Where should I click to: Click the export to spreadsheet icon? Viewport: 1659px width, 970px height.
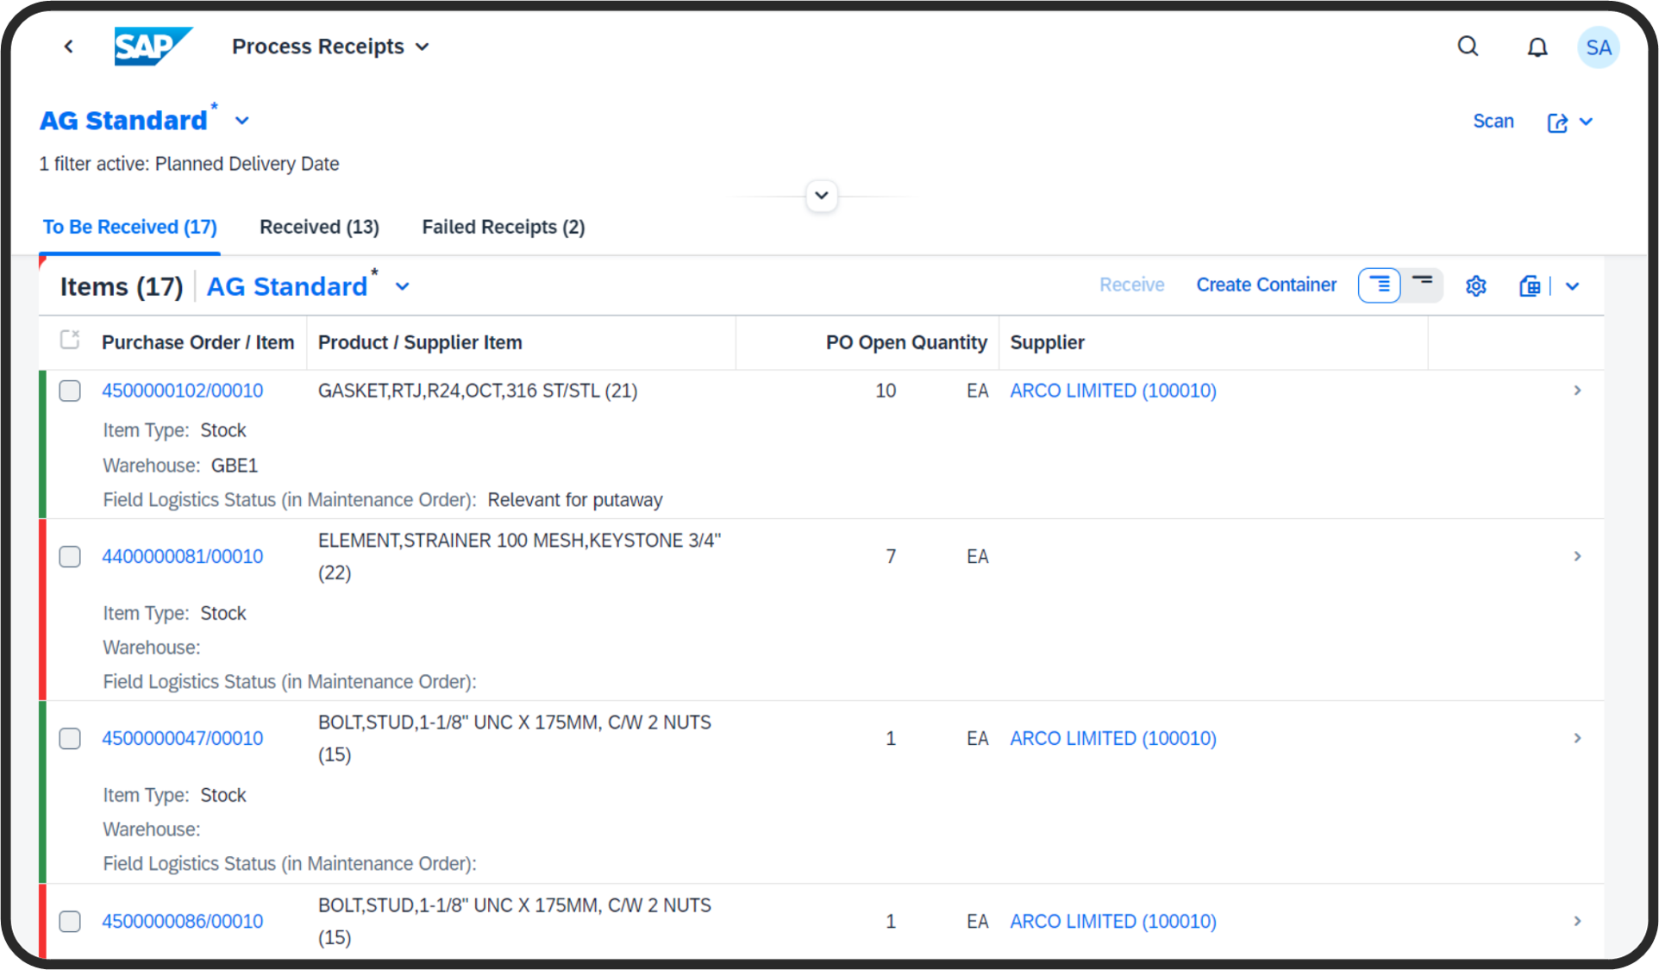coord(1530,285)
